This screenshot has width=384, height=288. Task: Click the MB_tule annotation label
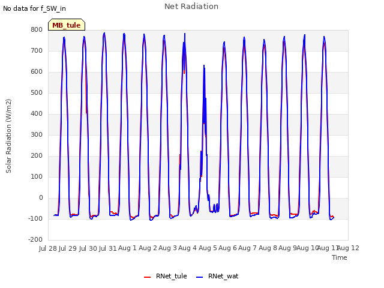pyautogui.click(x=67, y=25)
